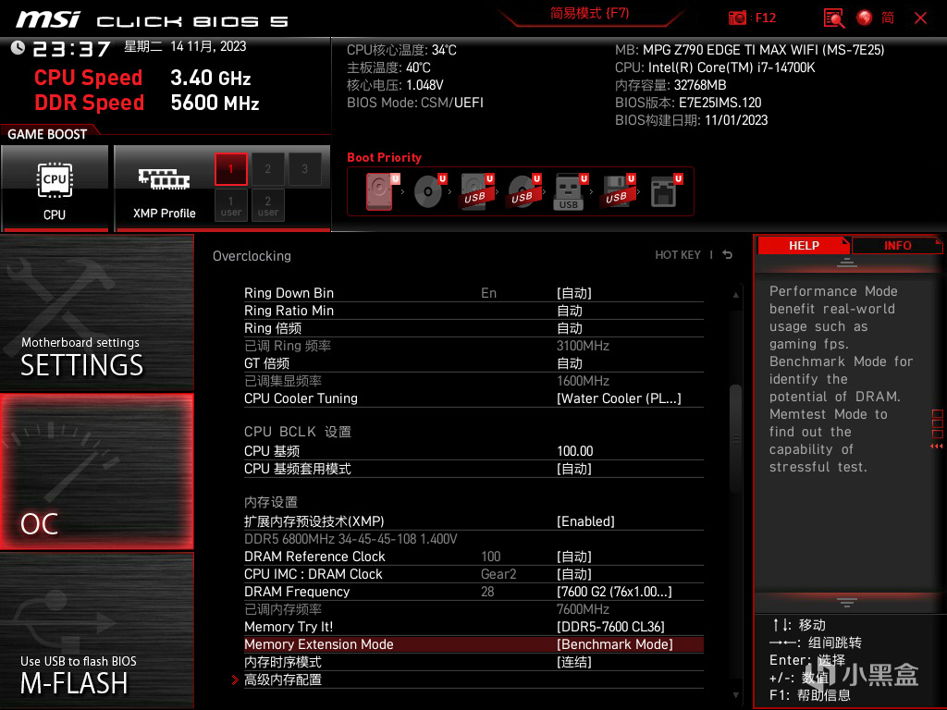Viewport: 947px width, 710px height.
Task: Click the settings list scrollbar thumb
Action: 735,439
